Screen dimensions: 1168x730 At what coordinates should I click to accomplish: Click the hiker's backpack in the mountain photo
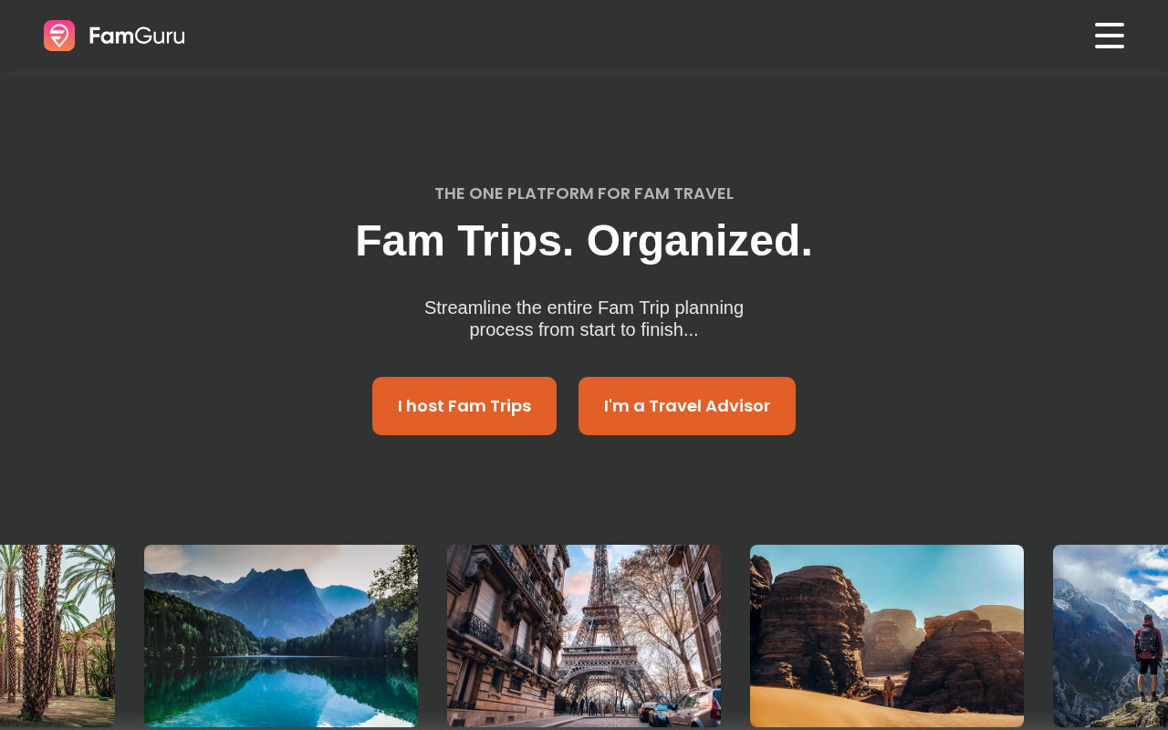[x=1148, y=641]
